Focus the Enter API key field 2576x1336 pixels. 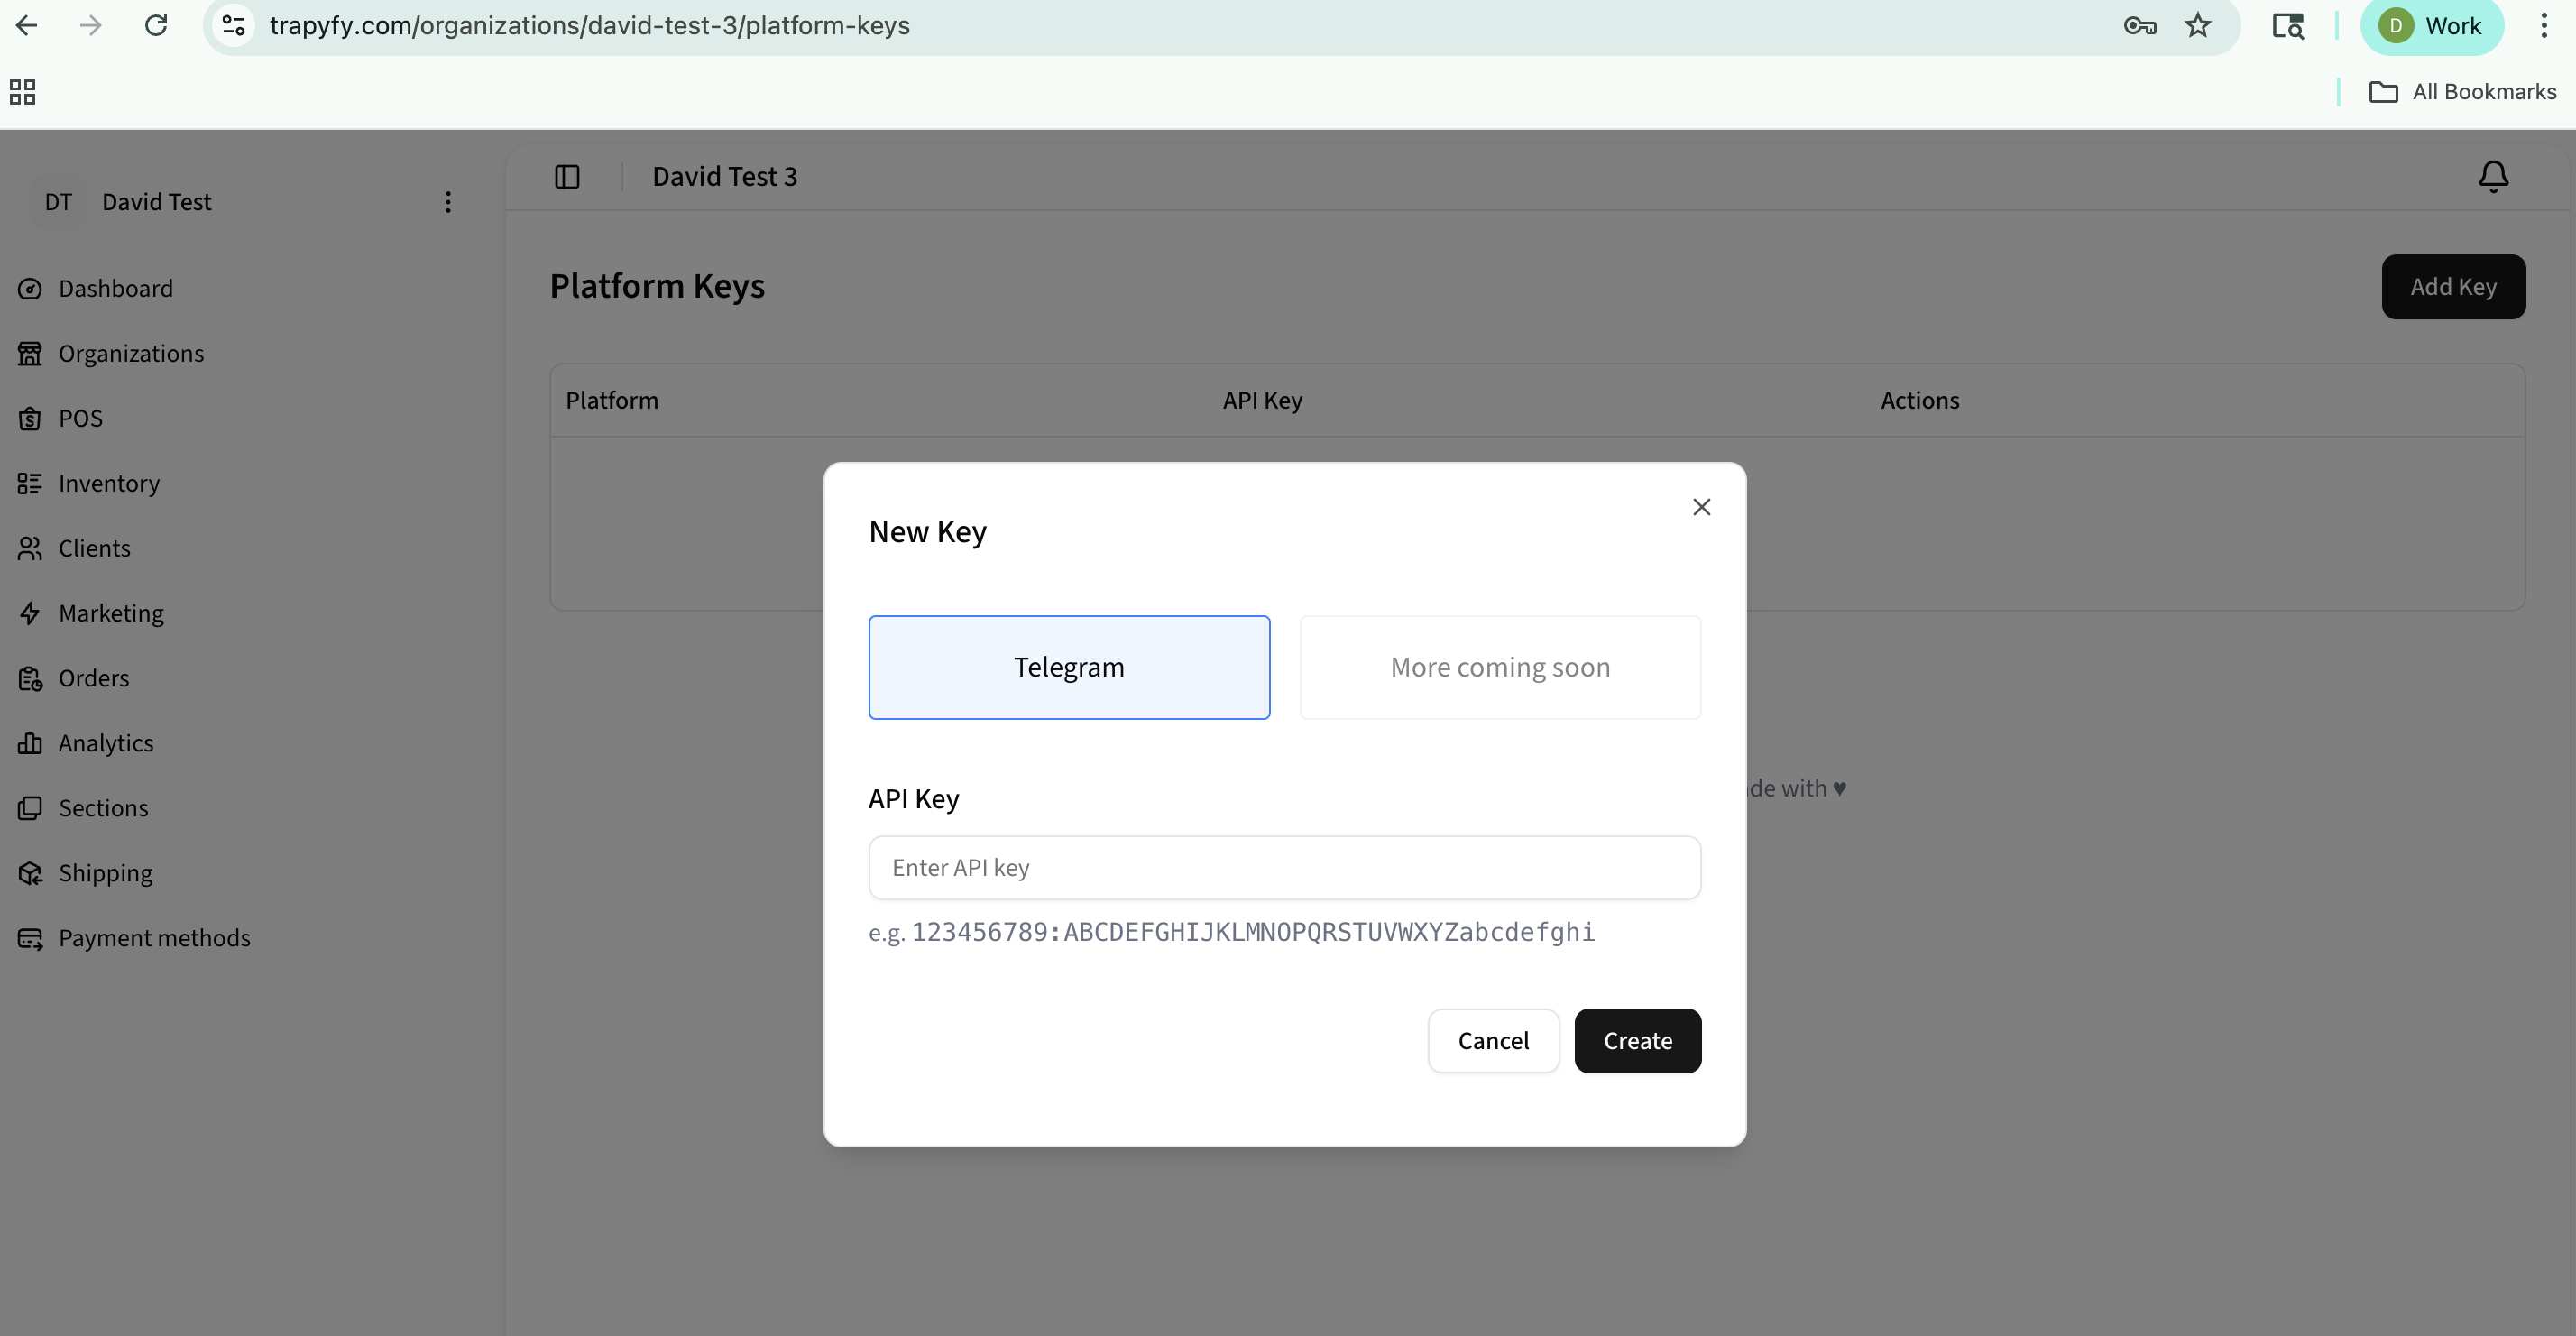tap(1284, 868)
